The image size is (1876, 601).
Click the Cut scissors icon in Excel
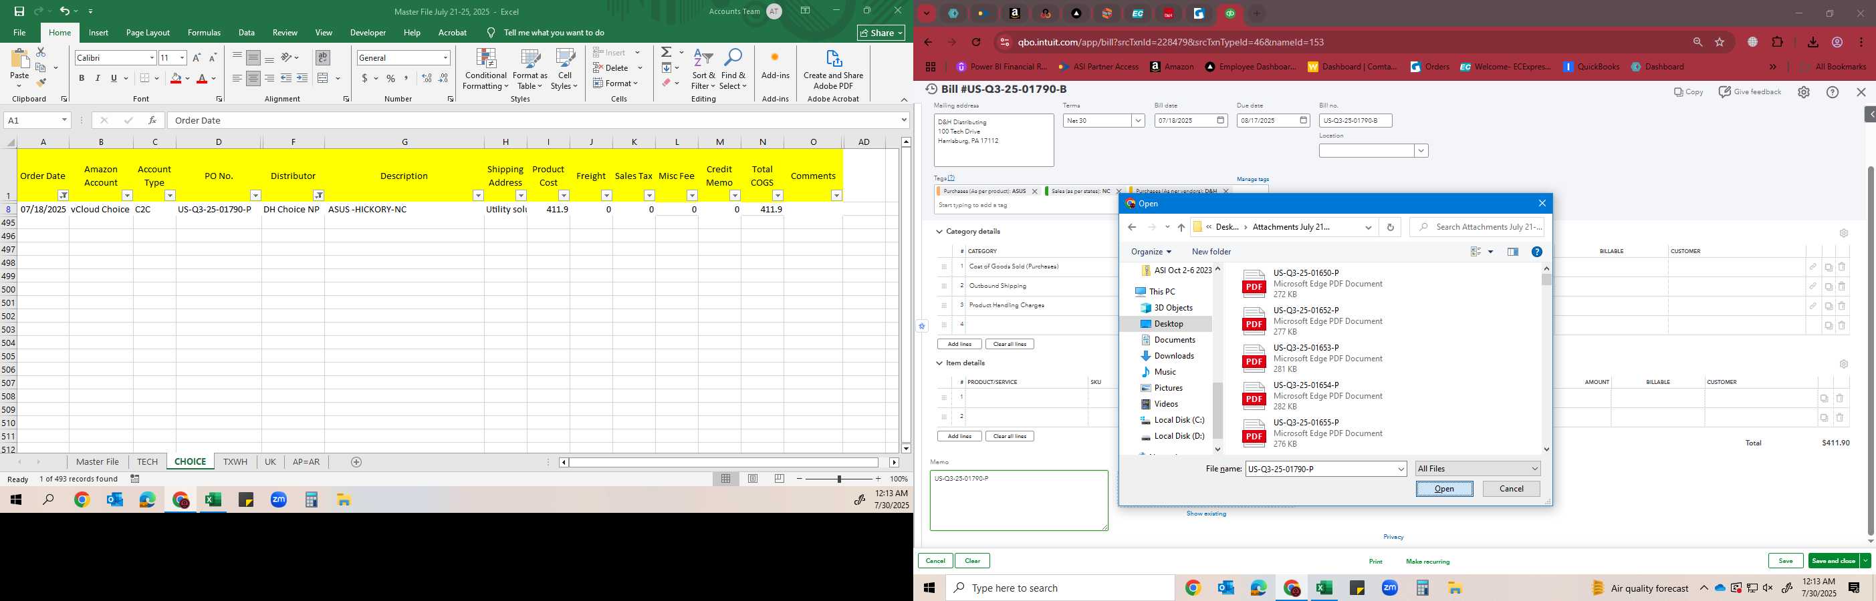tap(41, 52)
